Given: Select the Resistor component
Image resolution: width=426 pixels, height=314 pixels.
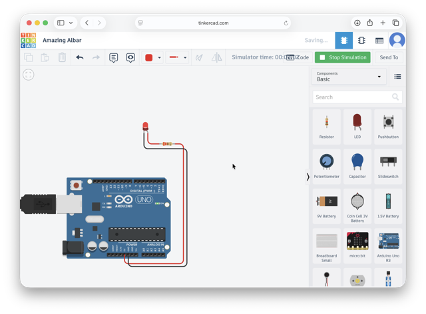Looking at the screenshot, I should click(327, 127).
